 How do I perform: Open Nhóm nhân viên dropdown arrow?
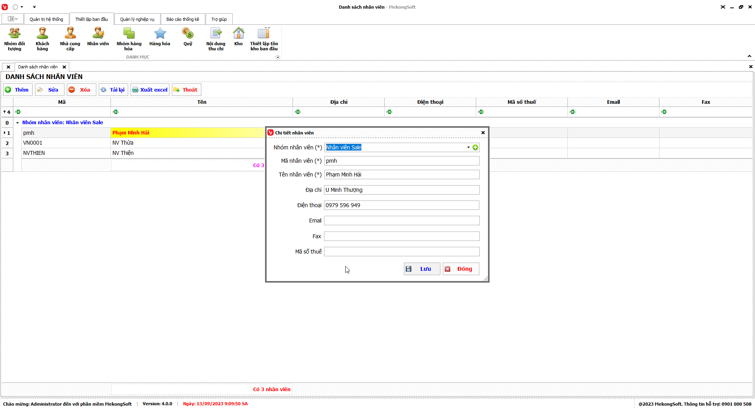(x=468, y=147)
